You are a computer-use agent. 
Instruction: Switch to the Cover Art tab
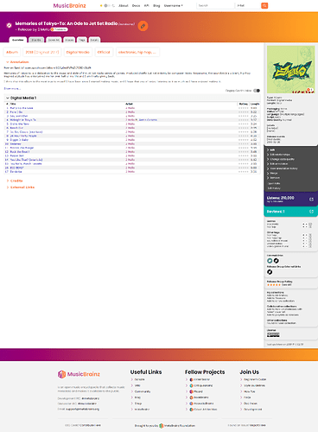click(x=54, y=40)
